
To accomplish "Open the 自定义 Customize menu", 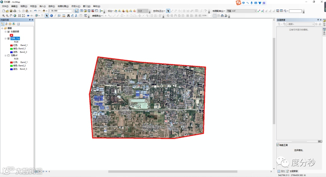I will point(76,6).
